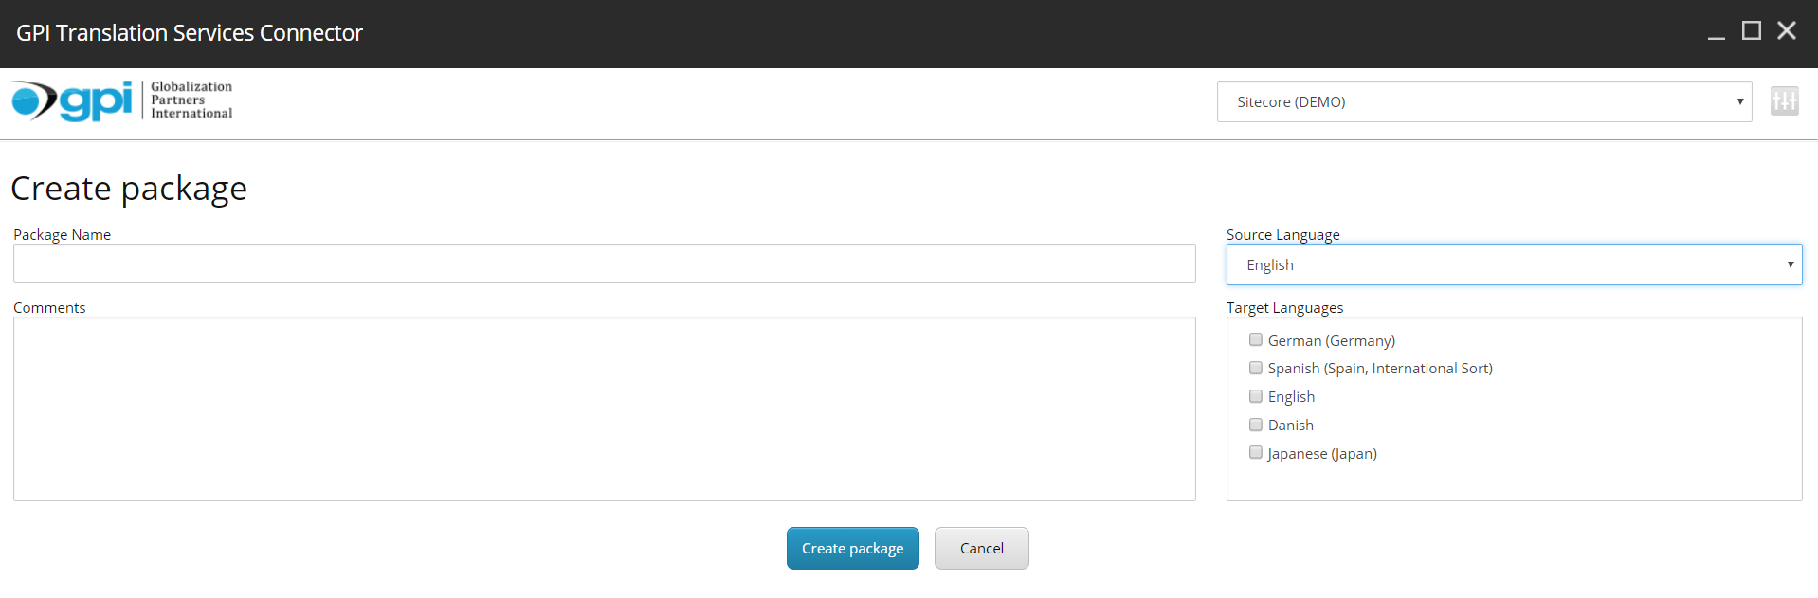Minimize the connector window
The height and width of the screenshot is (598, 1818).
1716,33
